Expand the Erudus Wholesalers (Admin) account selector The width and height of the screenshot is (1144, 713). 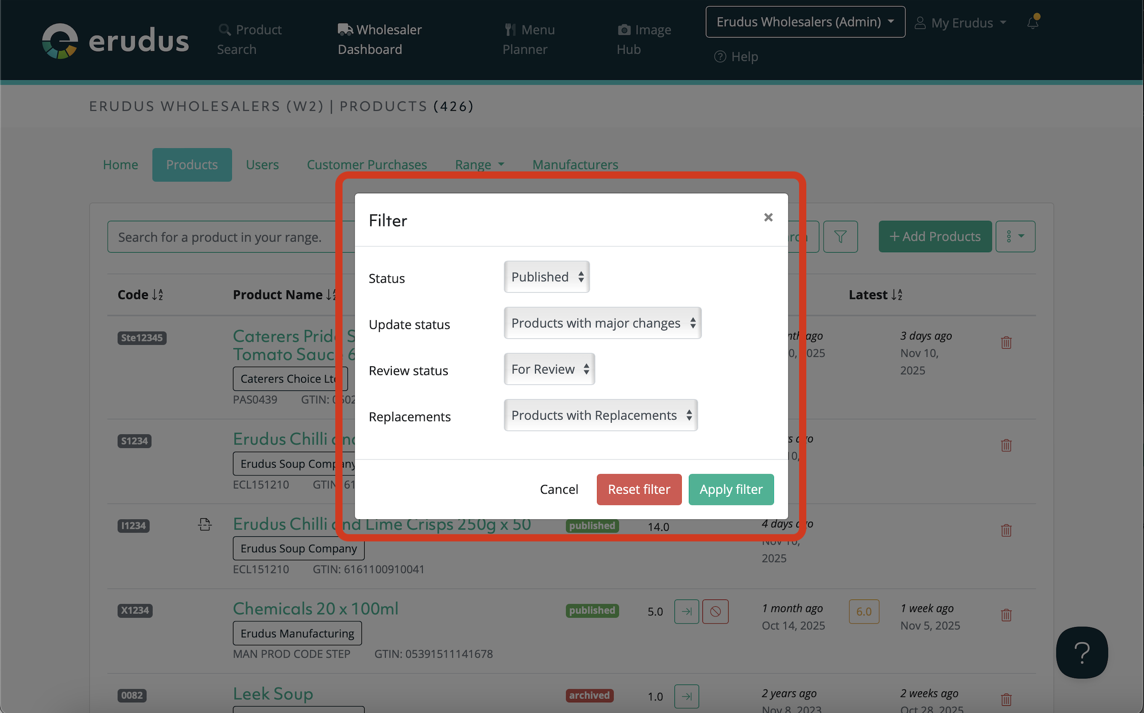pyautogui.click(x=805, y=22)
